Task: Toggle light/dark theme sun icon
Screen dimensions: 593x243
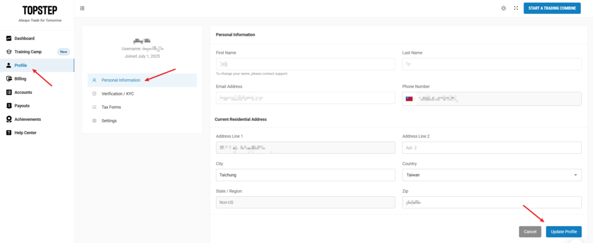Action: [x=503, y=8]
